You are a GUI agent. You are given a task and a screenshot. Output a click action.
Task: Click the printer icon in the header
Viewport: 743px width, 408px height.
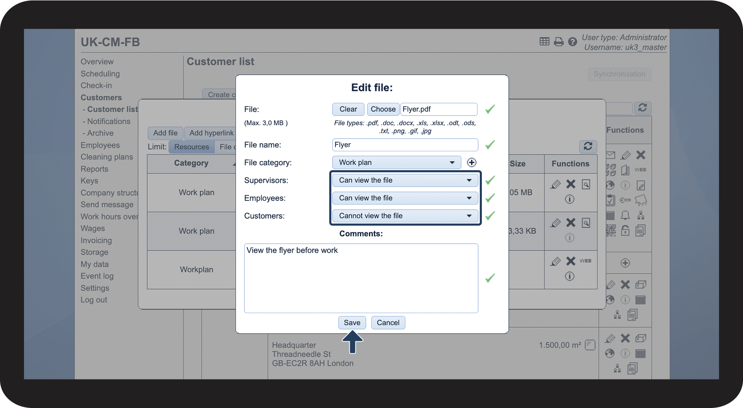point(559,42)
